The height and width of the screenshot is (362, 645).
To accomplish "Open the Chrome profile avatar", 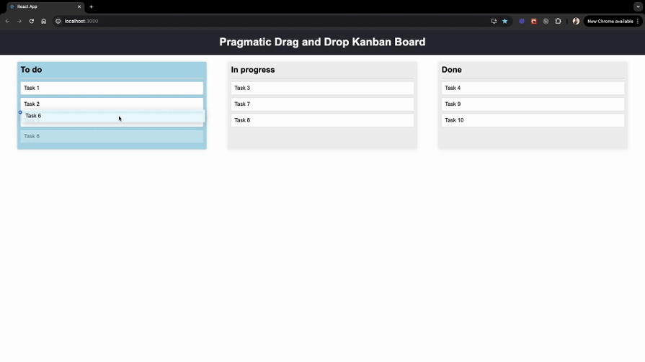I will [576, 21].
